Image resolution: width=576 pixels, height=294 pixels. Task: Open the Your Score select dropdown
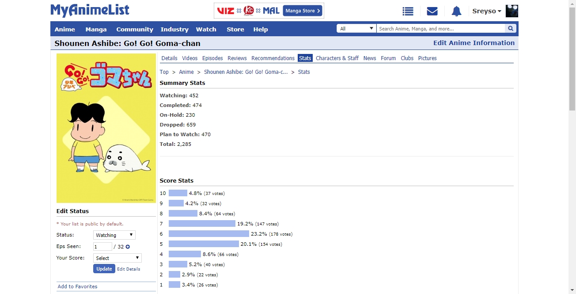[x=117, y=258]
